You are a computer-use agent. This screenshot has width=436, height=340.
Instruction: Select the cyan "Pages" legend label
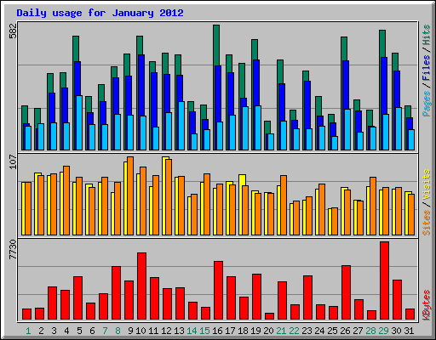(x=426, y=103)
